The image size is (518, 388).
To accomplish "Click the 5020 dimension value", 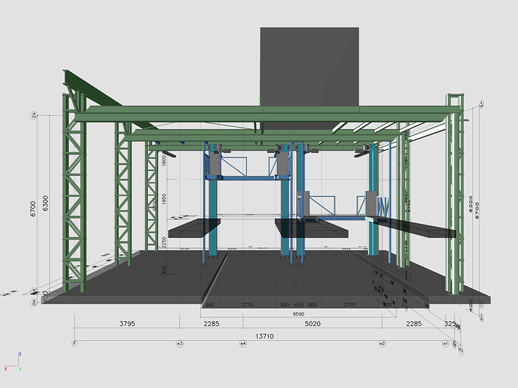I will click(312, 324).
